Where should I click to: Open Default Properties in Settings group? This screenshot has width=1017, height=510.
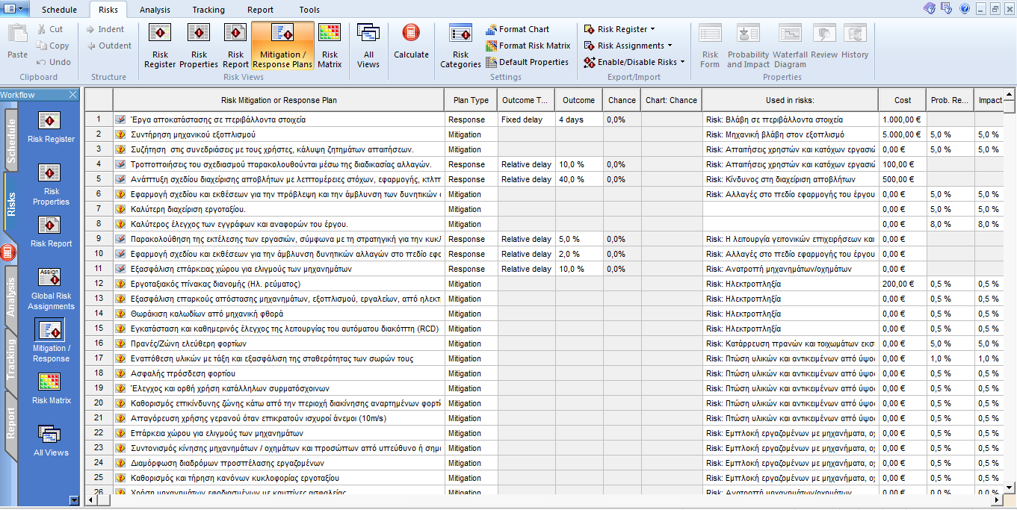coord(527,62)
